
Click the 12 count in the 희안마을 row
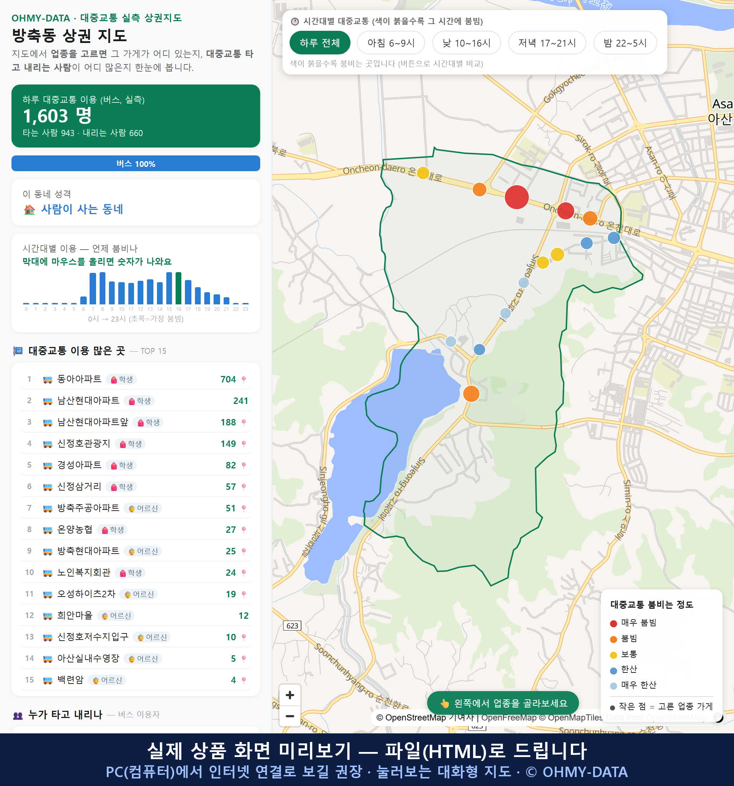pyautogui.click(x=243, y=616)
